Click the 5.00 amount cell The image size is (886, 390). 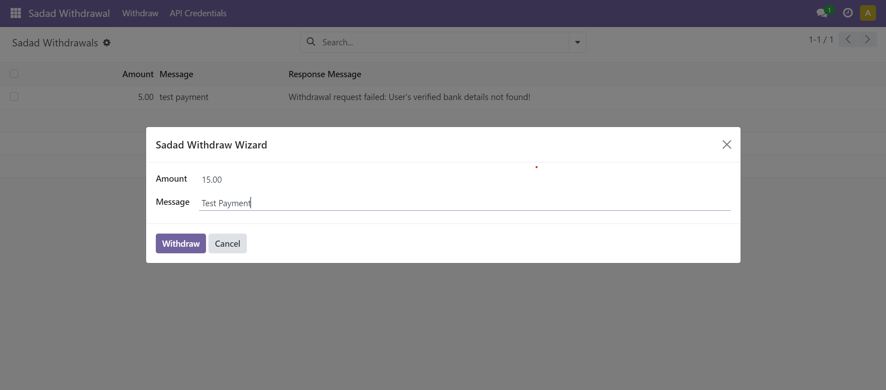146,97
